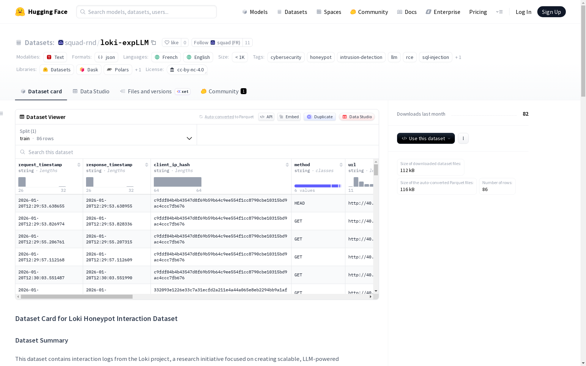
Task: Click the follower count 11
Action: tap(248, 43)
